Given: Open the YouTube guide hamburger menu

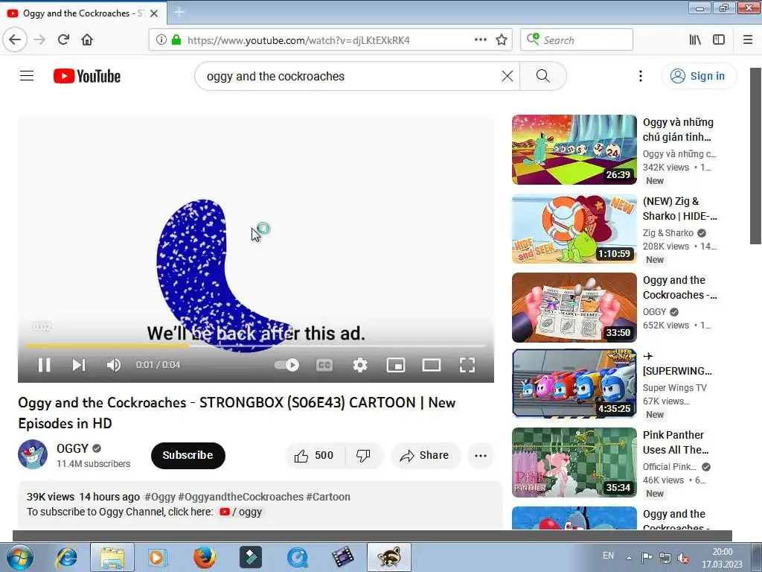Looking at the screenshot, I should tap(27, 76).
